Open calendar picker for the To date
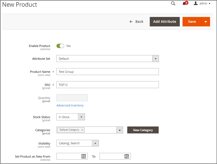 tap(127, 156)
